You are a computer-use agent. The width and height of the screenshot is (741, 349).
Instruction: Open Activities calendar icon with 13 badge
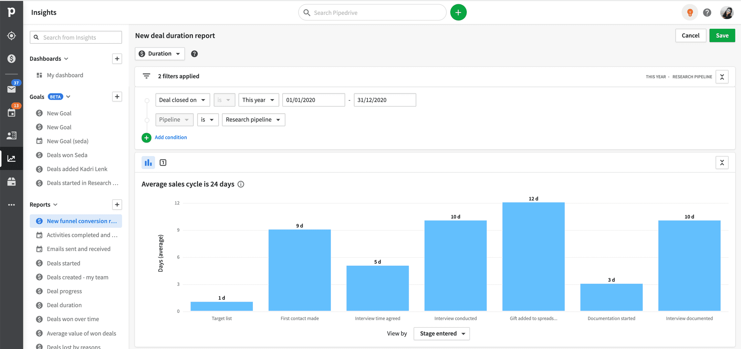click(12, 112)
